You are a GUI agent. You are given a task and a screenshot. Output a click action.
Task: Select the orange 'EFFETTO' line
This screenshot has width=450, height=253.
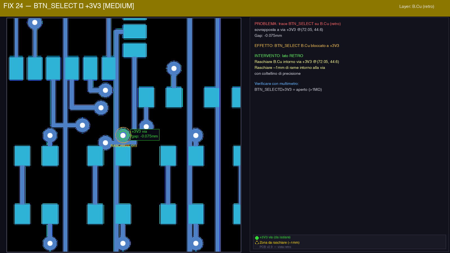coord(297,46)
